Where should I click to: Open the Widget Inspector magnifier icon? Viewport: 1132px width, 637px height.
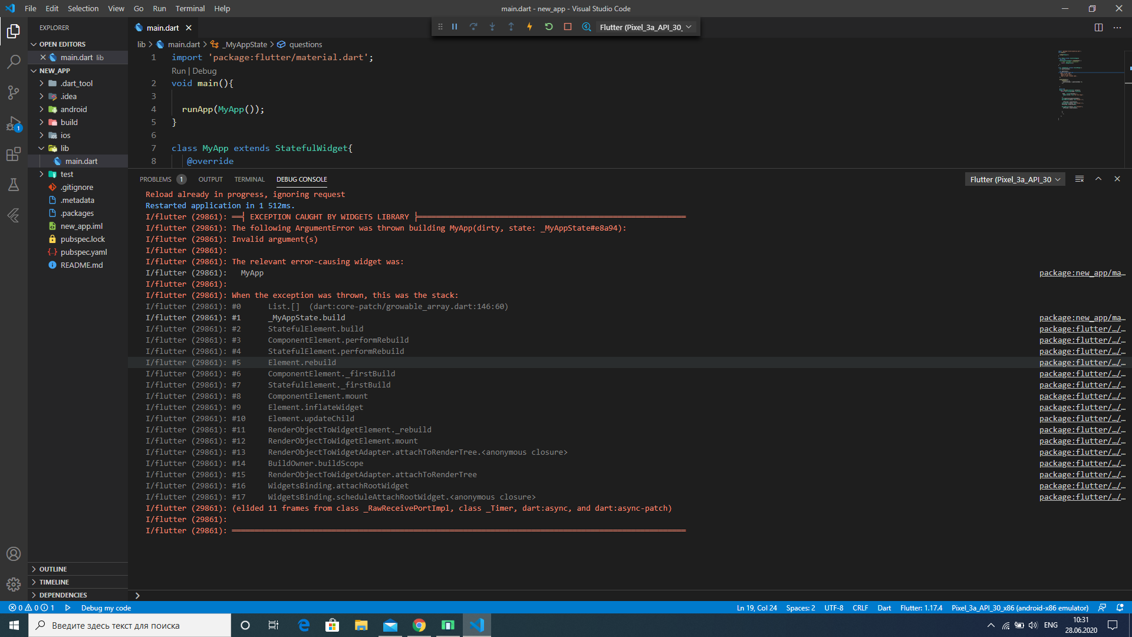[x=587, y=27]
